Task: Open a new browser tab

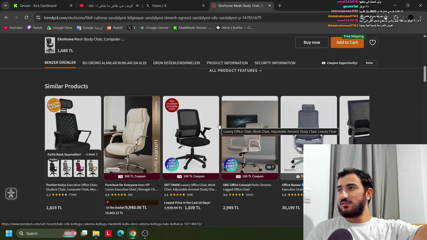Action: (x=280, y=6)
